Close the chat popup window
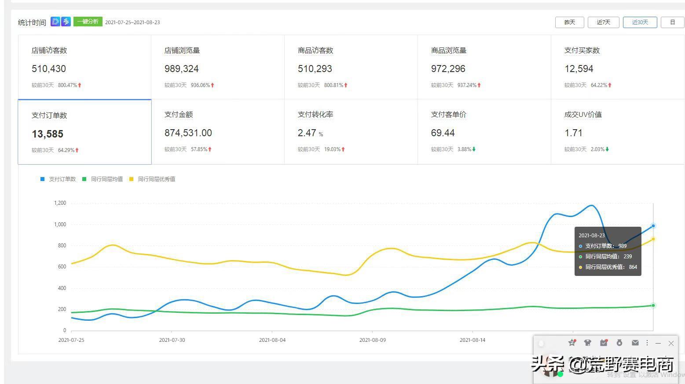 tap(671, 343)
